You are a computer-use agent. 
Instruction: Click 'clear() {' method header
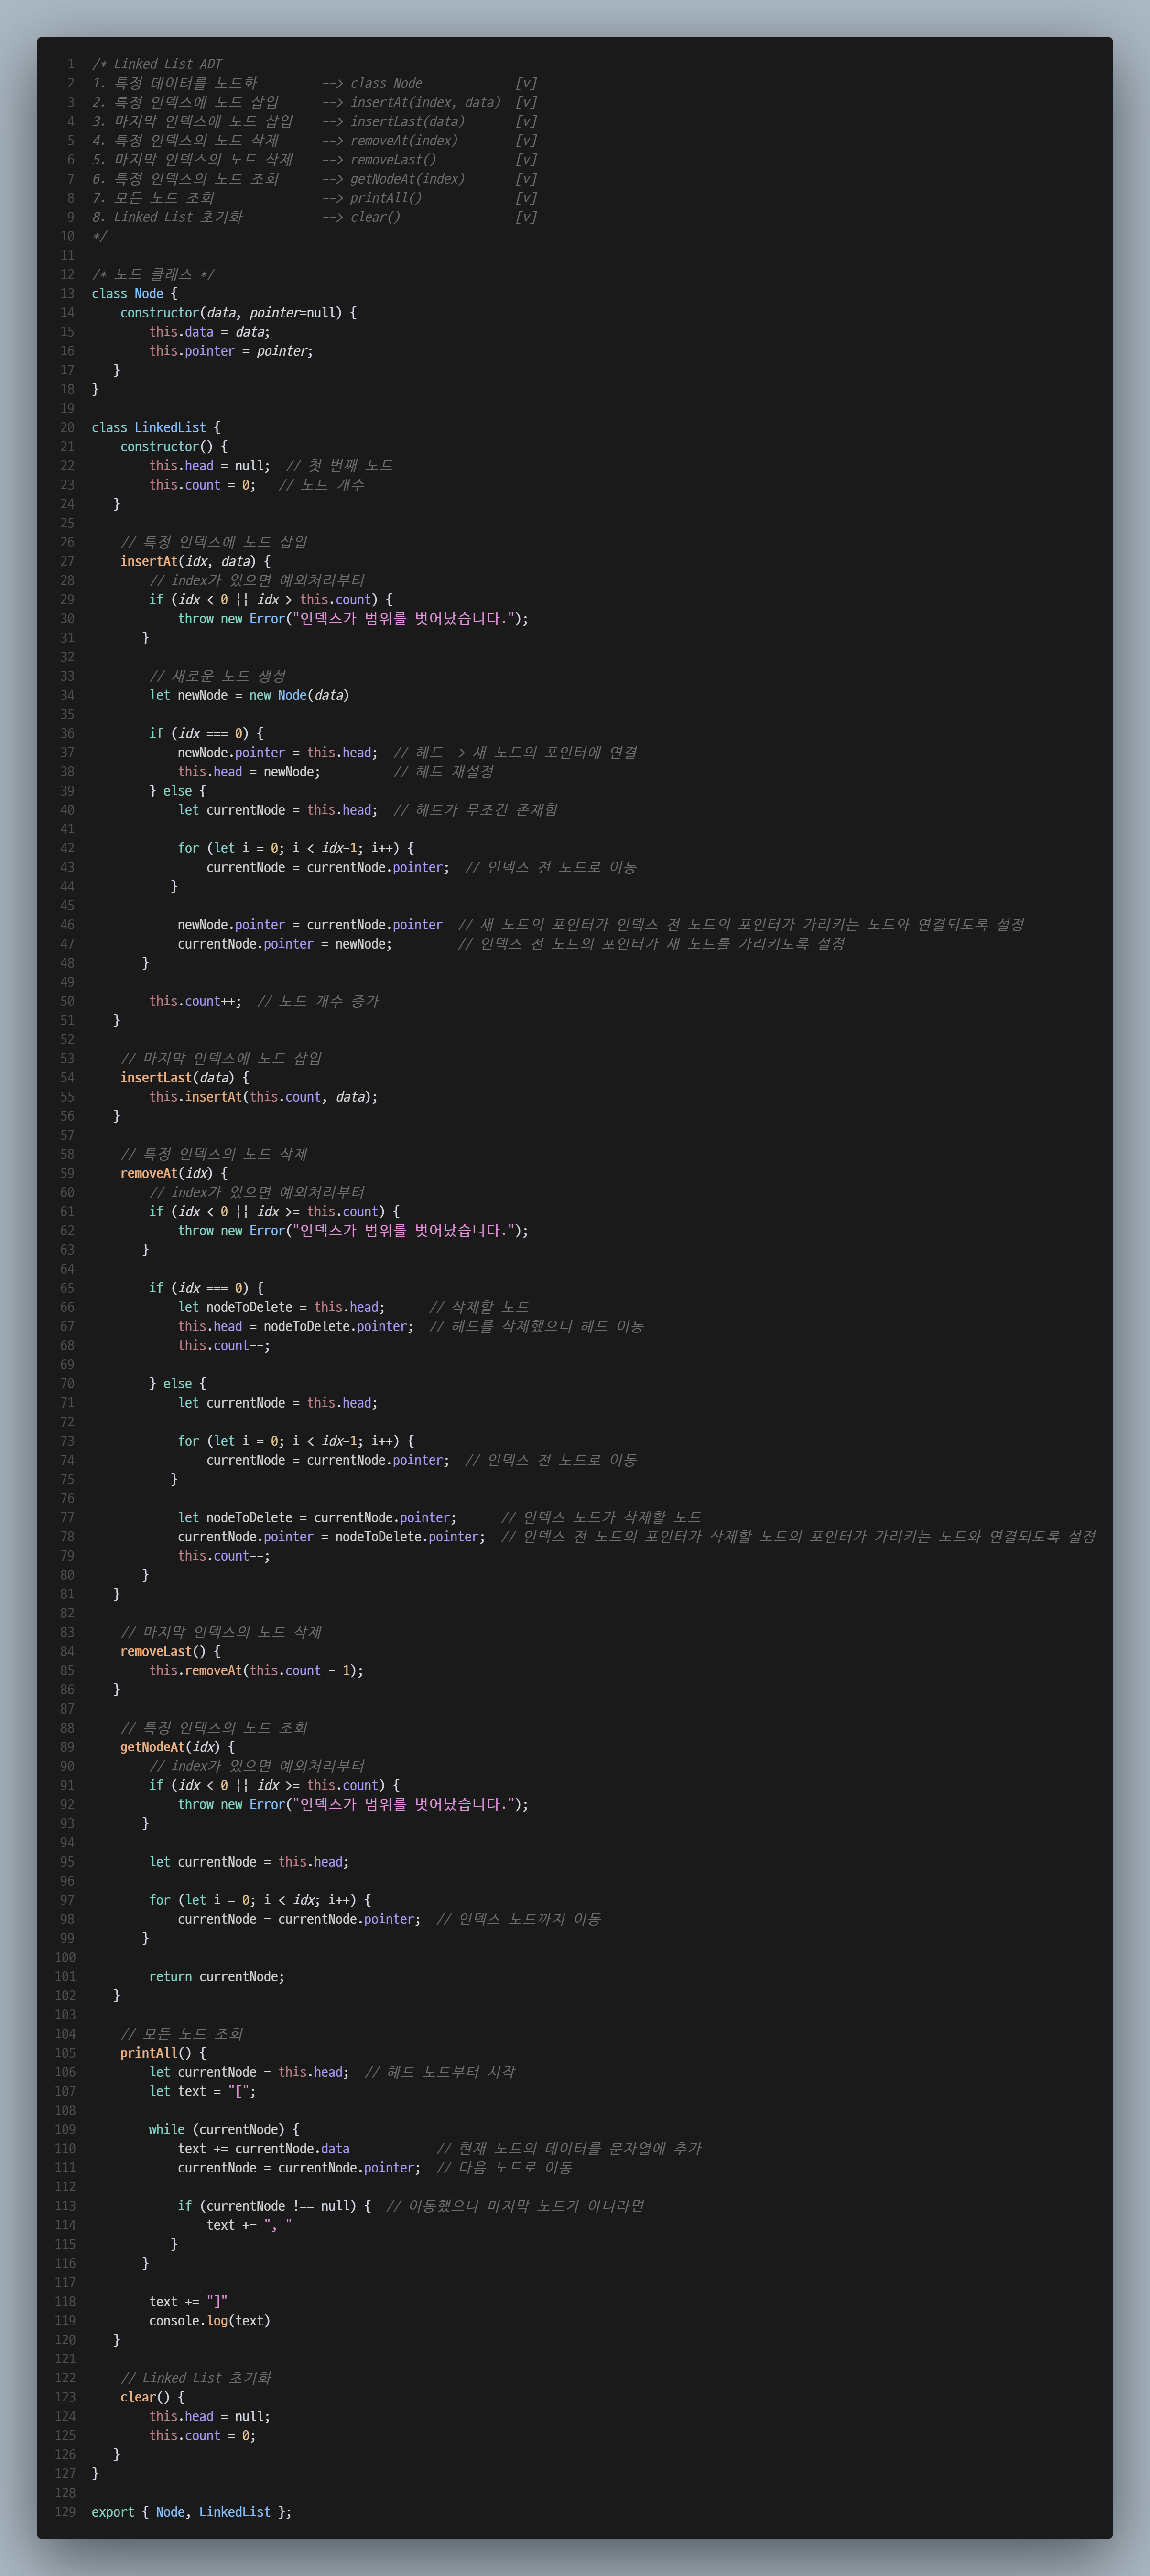click(152, 2398)
